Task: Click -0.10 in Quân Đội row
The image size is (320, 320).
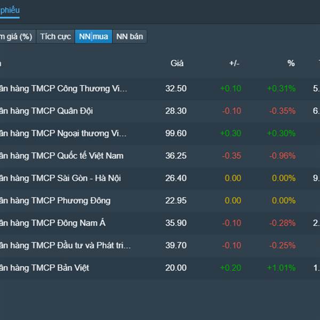Action: pos(231,111)
